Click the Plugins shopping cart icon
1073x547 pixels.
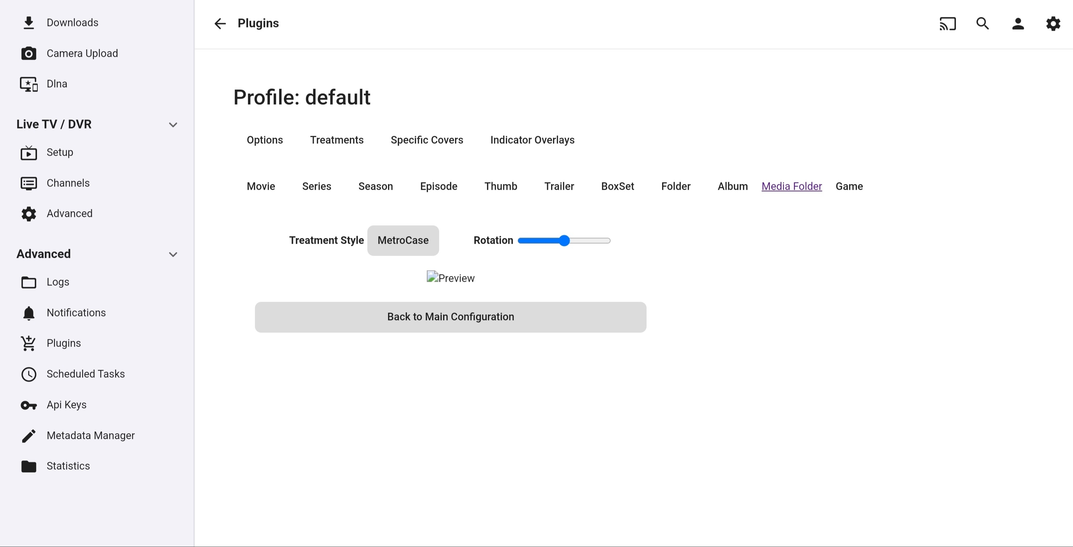click(28, 343)
